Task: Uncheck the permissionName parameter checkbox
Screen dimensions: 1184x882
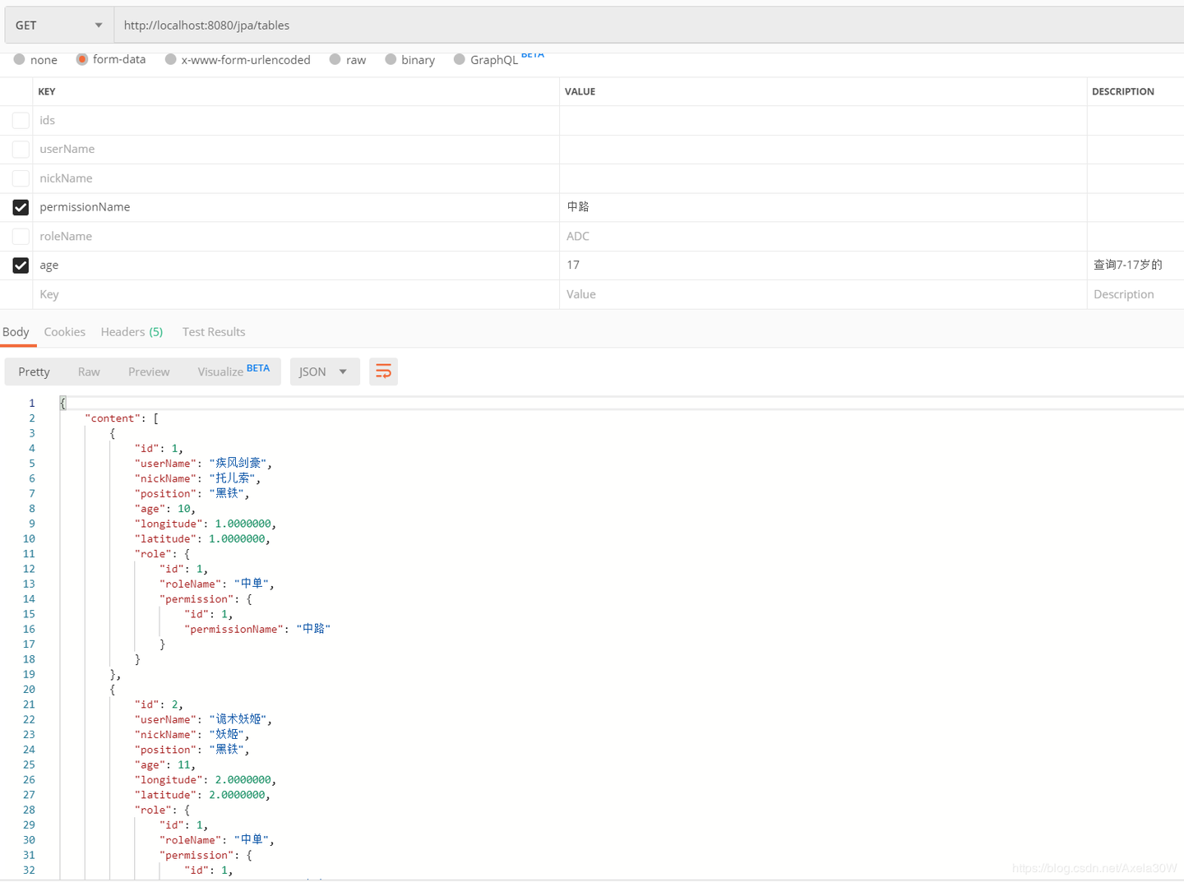Action: [x=21, y=207]
